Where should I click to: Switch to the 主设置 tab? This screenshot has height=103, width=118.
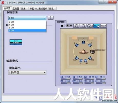pyautogui.click(x=7, y=8)
